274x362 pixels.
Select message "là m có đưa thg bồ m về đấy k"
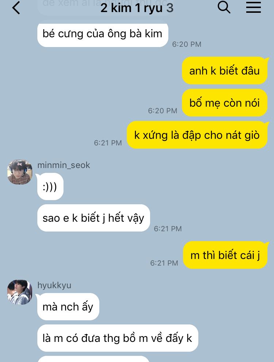[x=118, y=338]
